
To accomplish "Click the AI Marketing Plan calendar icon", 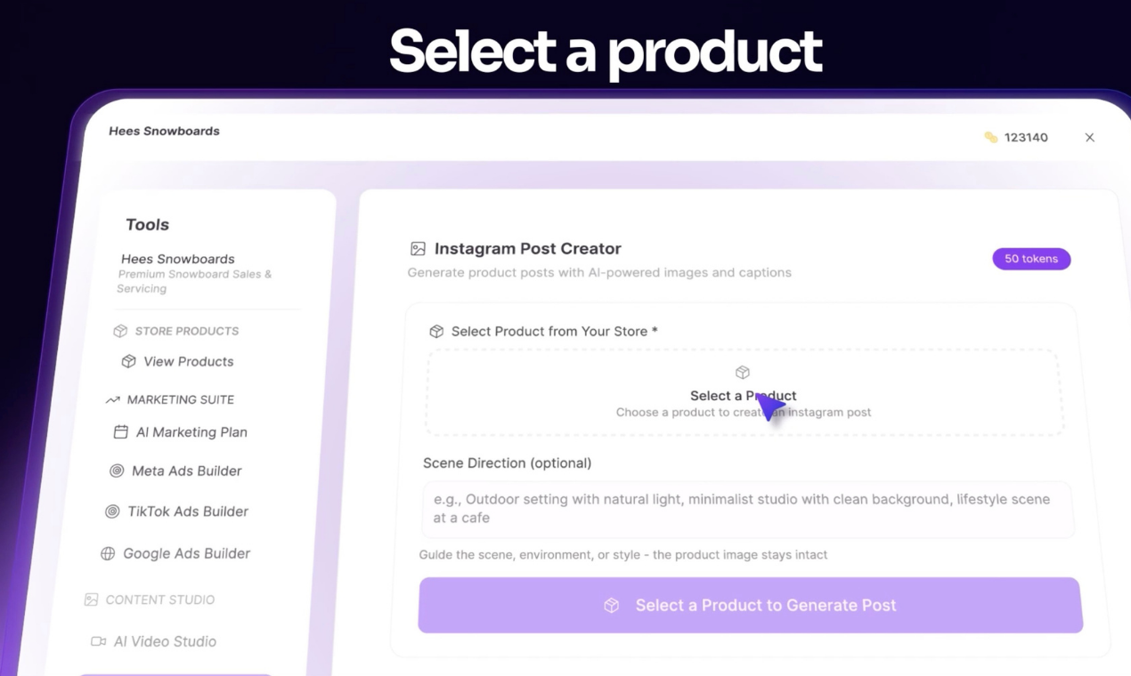I will [121, 432].
